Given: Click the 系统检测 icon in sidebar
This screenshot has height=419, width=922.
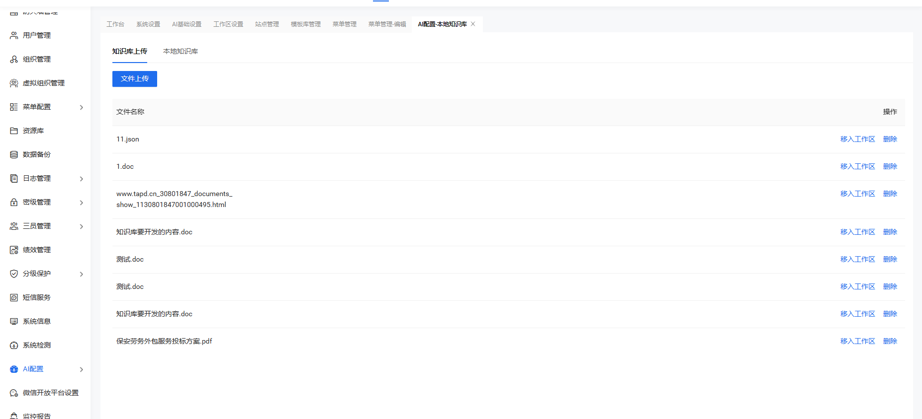Looking at the screenshot, I should tap(14, 346).
